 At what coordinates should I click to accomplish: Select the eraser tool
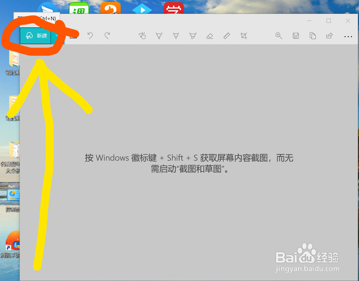pyautogui.click(x=210, y=36)
